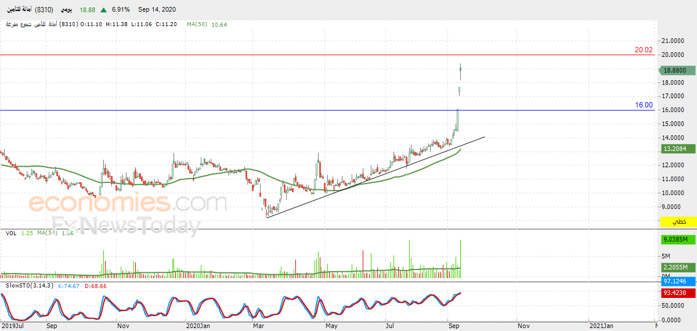Click the VOL 1.35 volume label

coord(19,233)
